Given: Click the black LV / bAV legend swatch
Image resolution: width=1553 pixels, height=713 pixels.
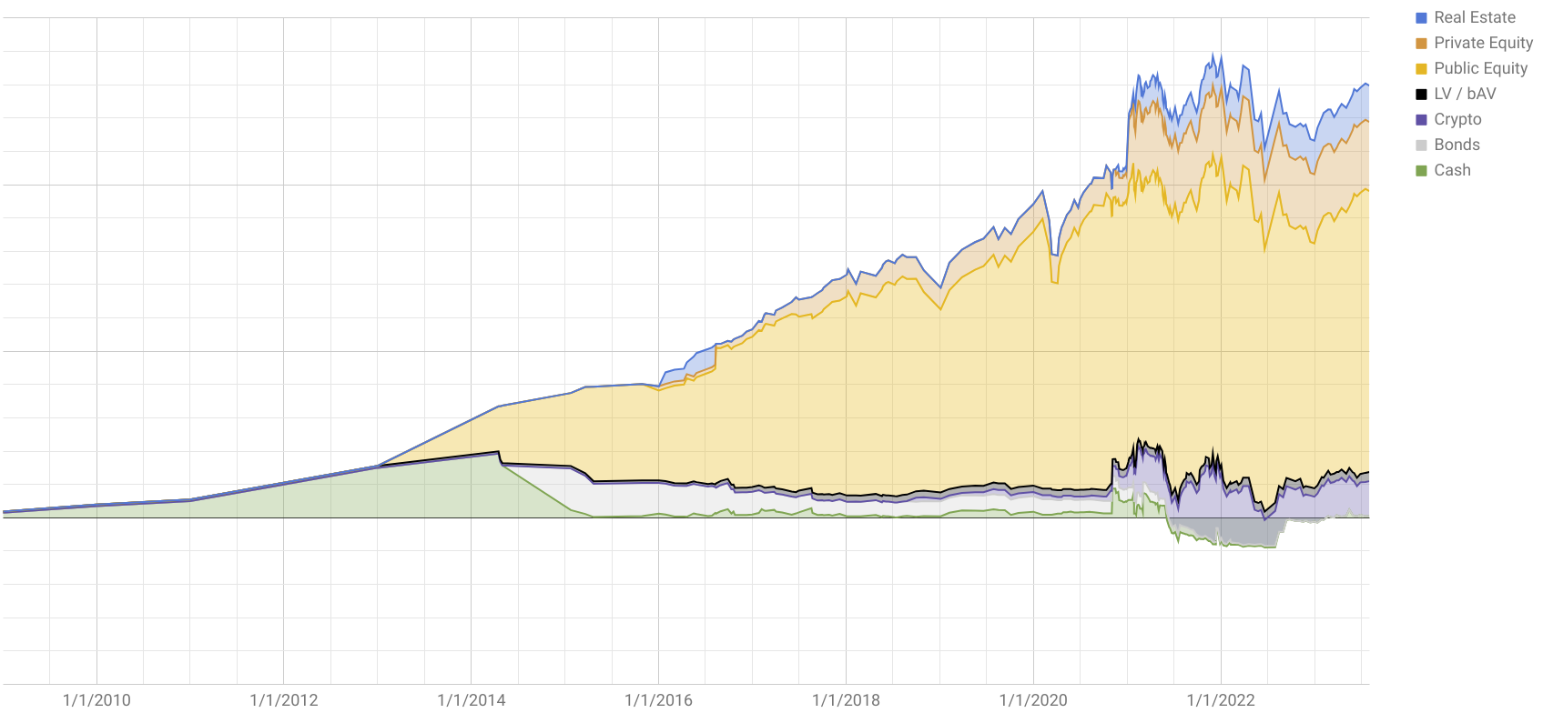Looking at the screenshot, I should (1421, 94).
